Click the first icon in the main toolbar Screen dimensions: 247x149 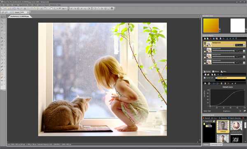[x=3, y=8]
